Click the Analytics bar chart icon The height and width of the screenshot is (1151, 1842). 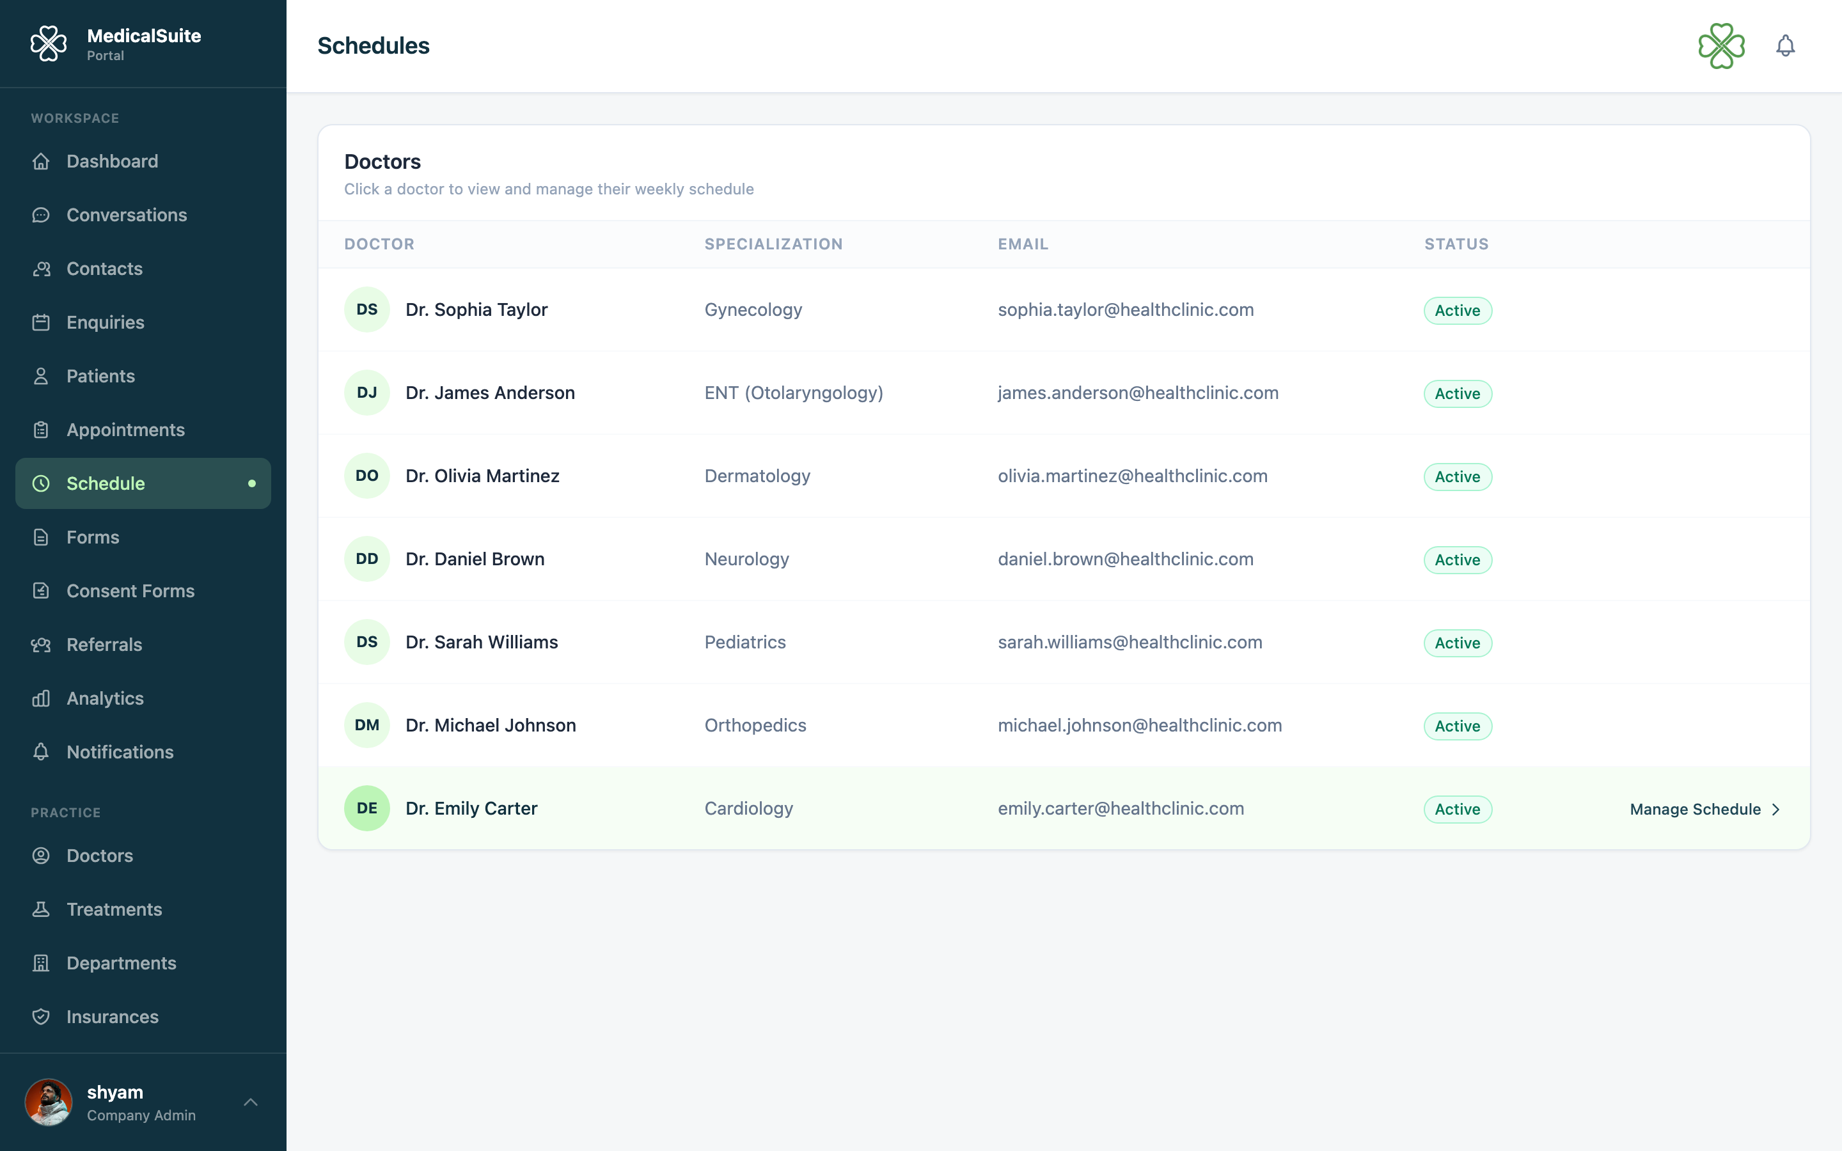[41, 698]
